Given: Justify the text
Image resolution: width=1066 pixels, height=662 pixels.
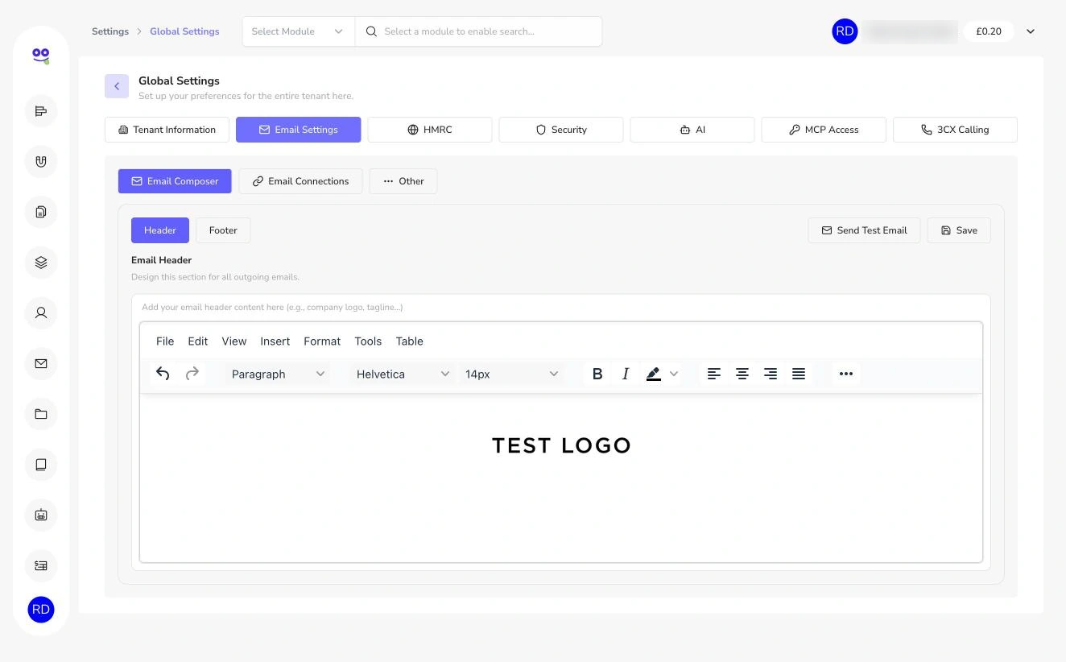Looking at the screenshot, I should 799,374.
